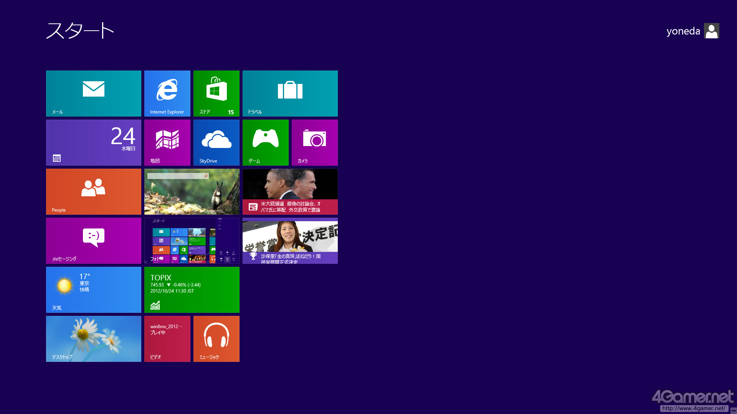737x414 pixels.
Task: Open the Desktop daisy tile
Action: click(x=93, y=338)
